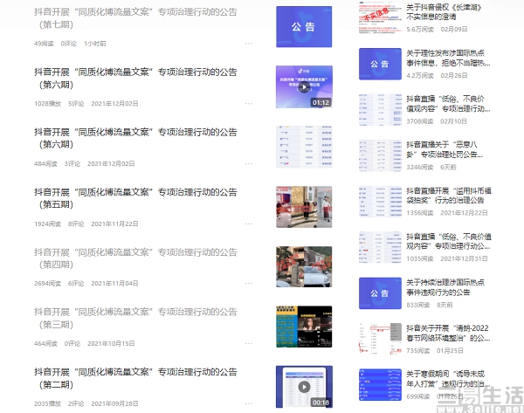Click the 5.6万阅读 count of the 长津湖 article
Viewport: 524px width, 413px height.
click(420, 30)
